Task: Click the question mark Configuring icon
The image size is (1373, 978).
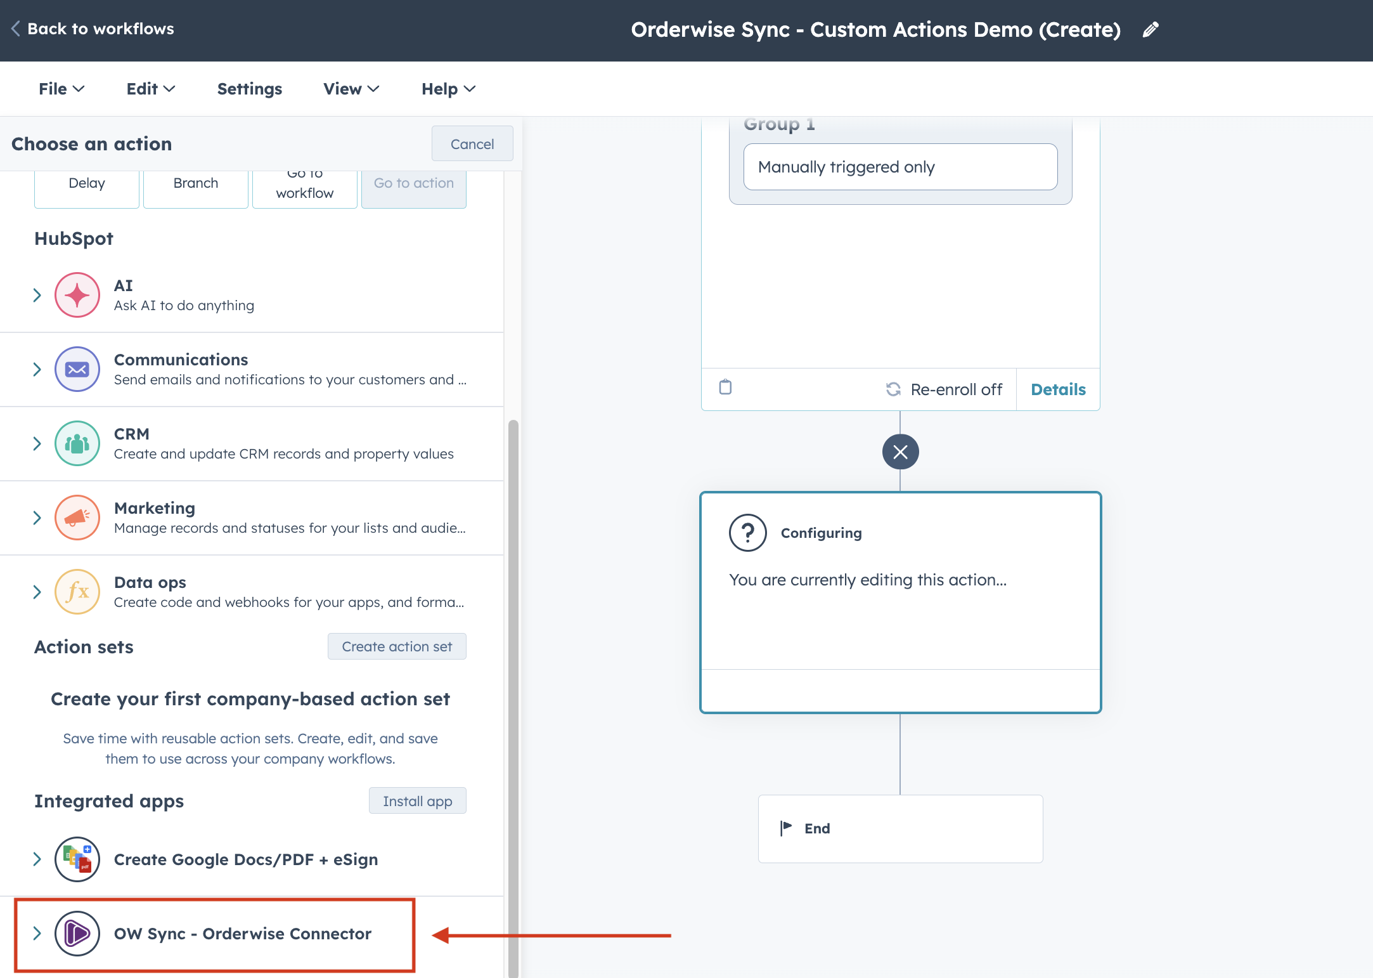Action: pos(748,533)
